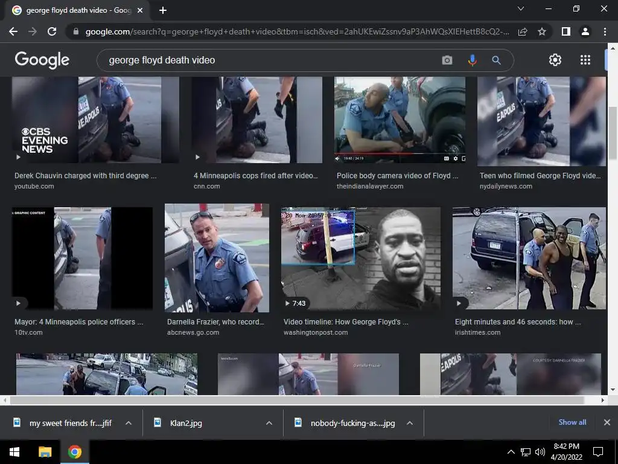
Task: Click the Chrome icon on the taskbar
Action: 74,452
